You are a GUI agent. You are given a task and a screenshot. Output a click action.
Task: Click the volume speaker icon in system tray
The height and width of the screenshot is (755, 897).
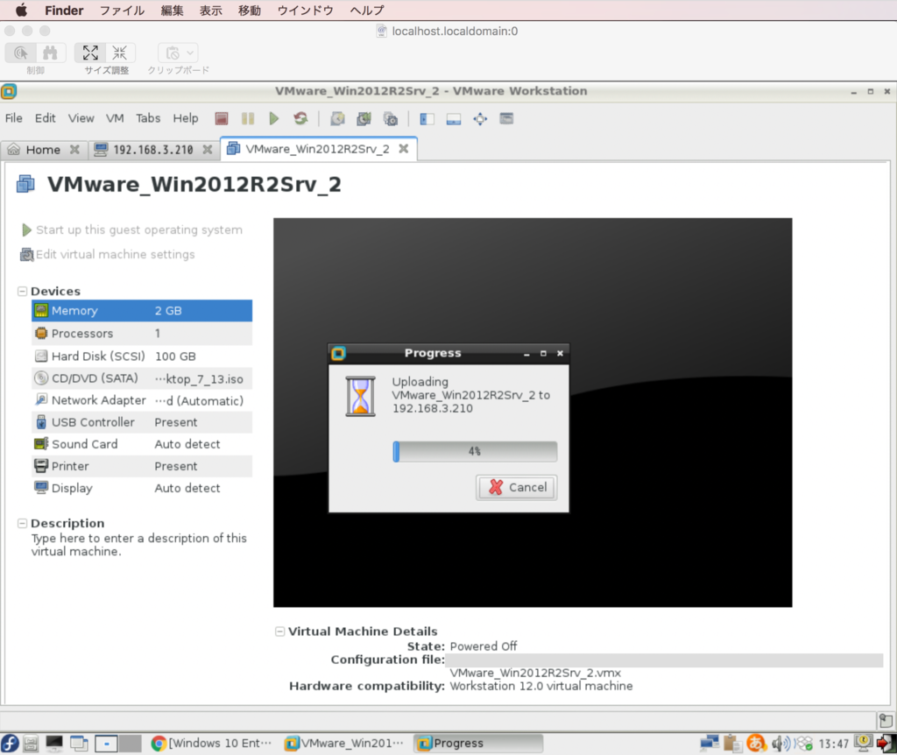780,743
